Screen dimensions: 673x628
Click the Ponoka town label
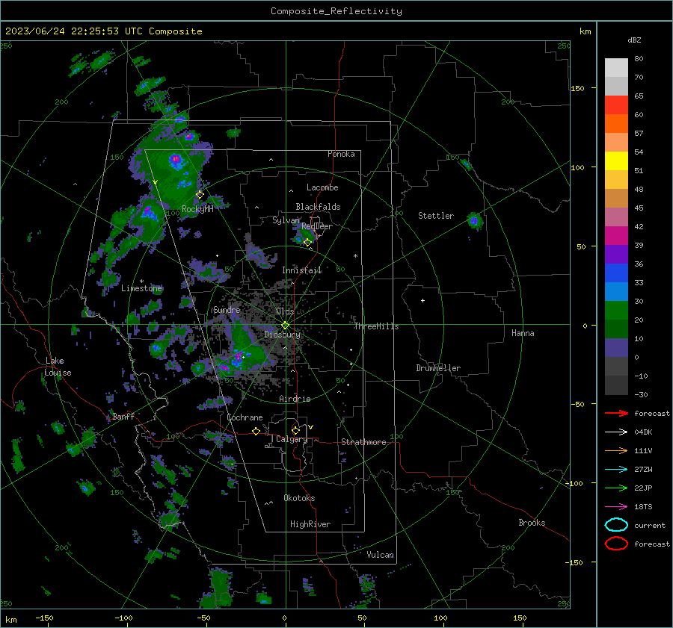click(341, 154)
